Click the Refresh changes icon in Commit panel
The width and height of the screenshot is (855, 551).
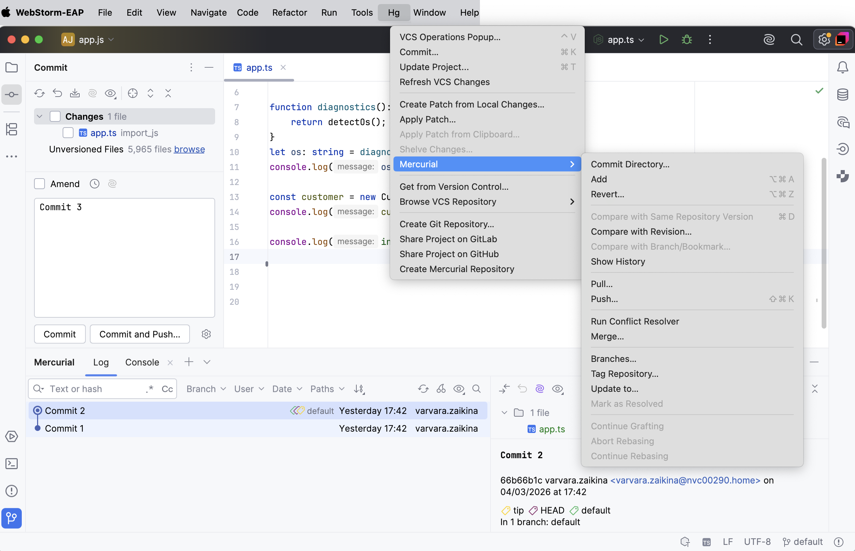(39, 94)
